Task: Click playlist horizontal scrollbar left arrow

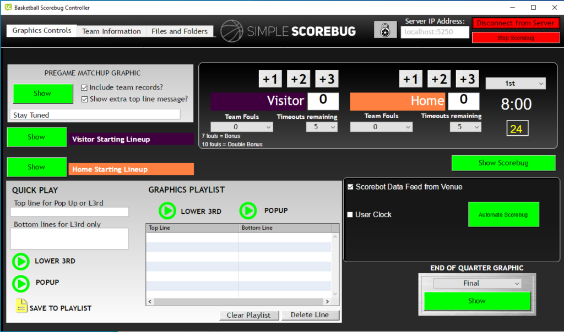Action: [150, 302]
